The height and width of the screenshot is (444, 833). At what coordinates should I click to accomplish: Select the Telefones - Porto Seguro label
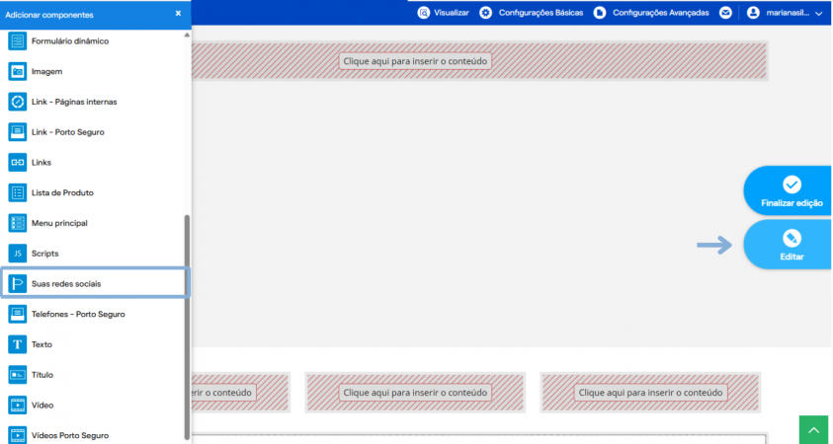pos(78,314)
